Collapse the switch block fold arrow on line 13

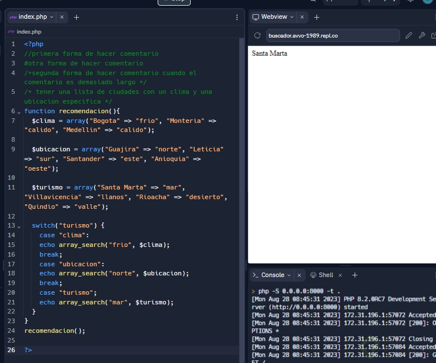(19, 227)
